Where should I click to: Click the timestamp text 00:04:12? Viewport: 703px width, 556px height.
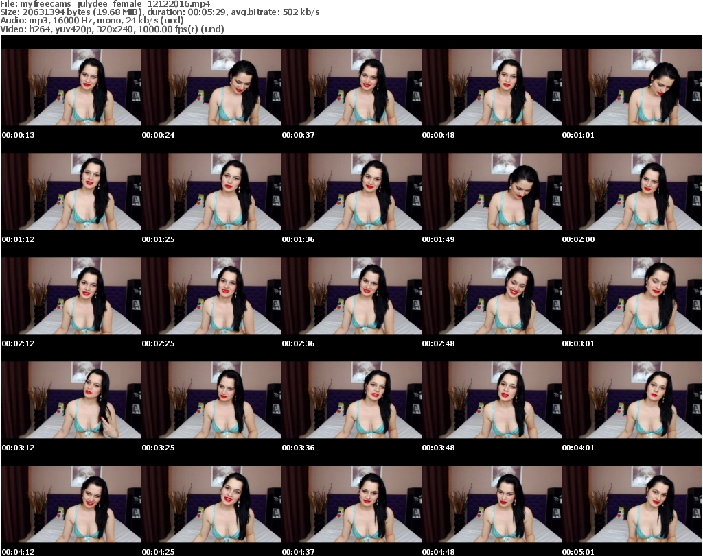point(19,552)
